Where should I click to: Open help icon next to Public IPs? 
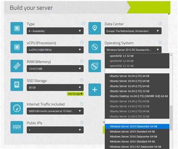pyautogui.click(x=81, y=123)
